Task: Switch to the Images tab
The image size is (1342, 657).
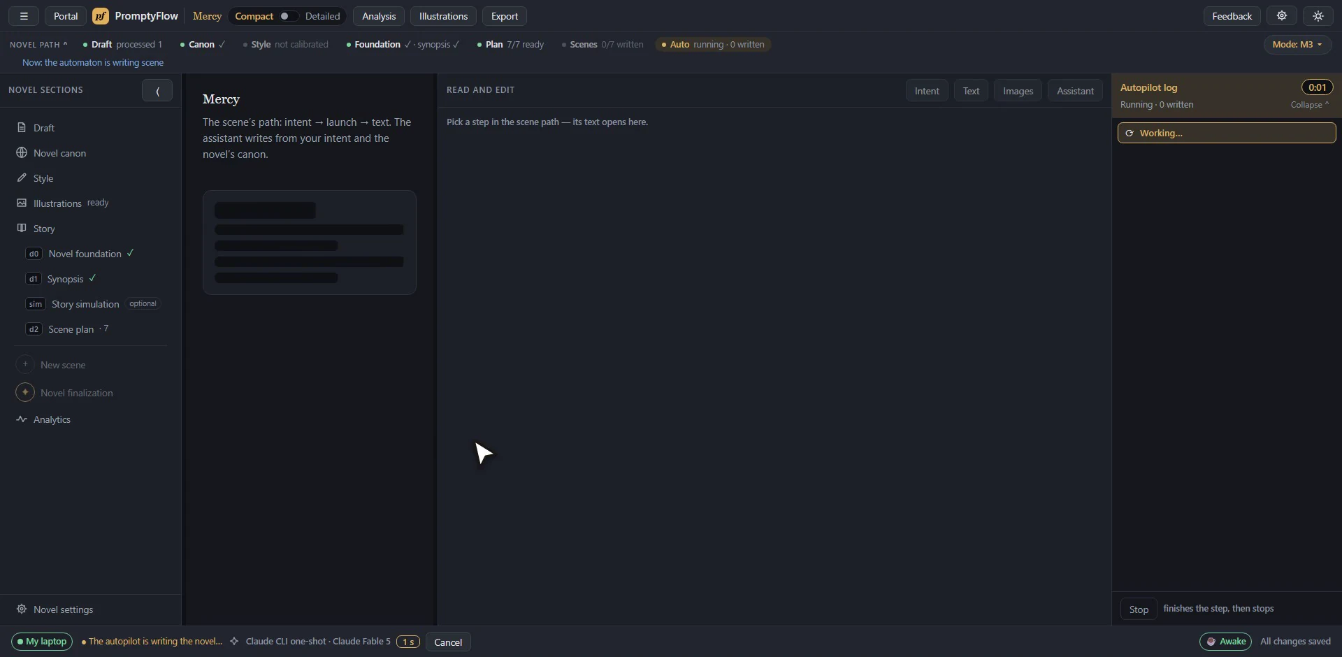Action: [x=1018, y=91]
